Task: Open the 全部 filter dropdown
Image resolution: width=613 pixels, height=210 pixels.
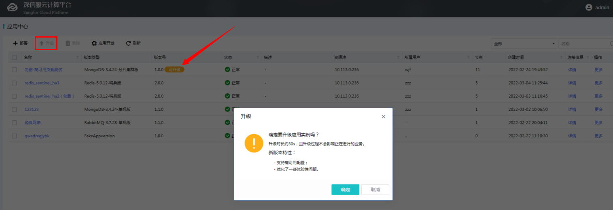Action: pos(524,44)
